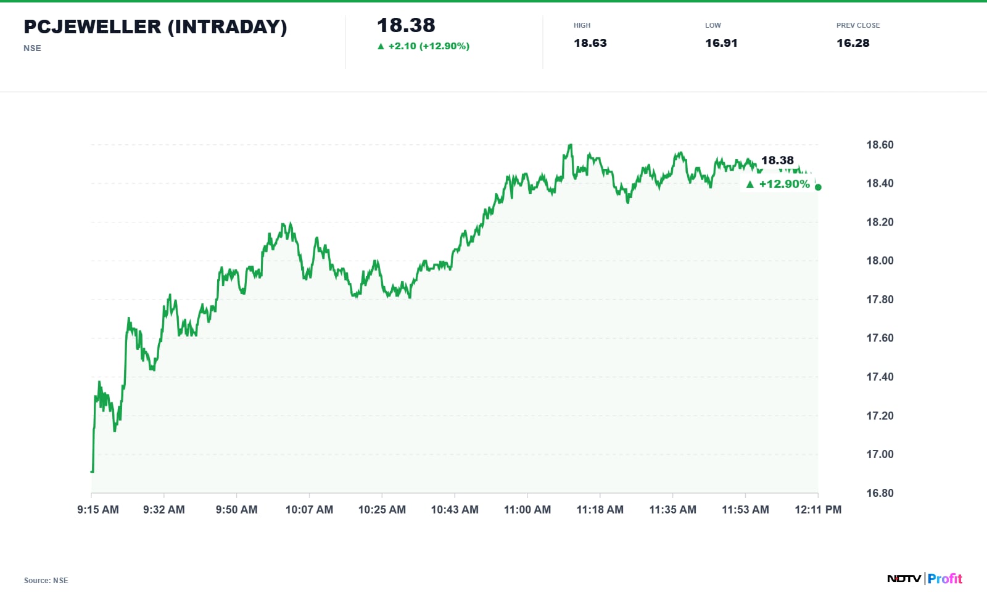Click the green end-point dot on chart line
Viewport: 987px width, 609px height.
[818, 187]
